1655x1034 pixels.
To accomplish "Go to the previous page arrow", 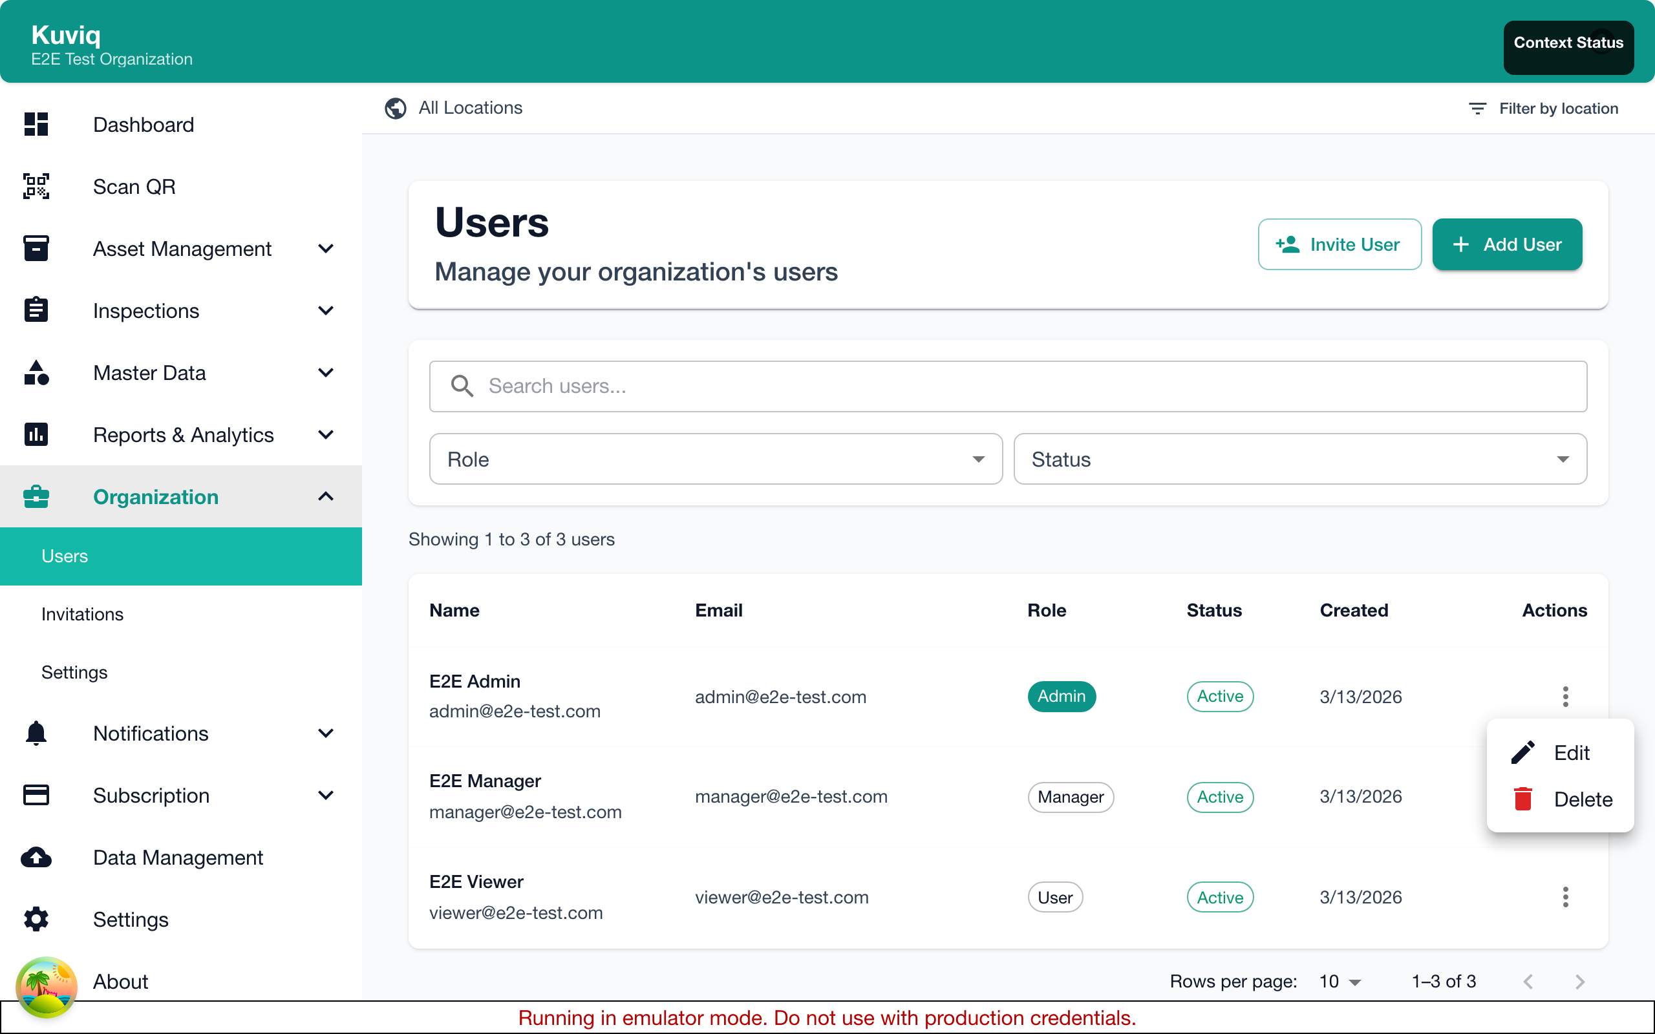I will tap(1528, 982).
